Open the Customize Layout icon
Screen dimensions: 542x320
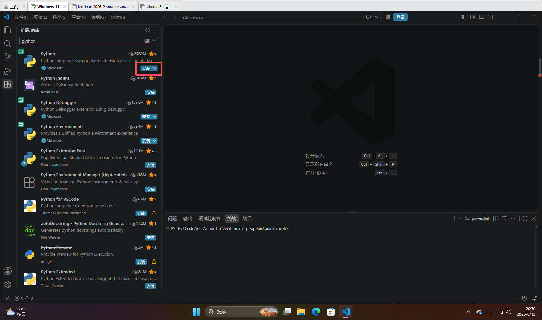pos(473,17)
